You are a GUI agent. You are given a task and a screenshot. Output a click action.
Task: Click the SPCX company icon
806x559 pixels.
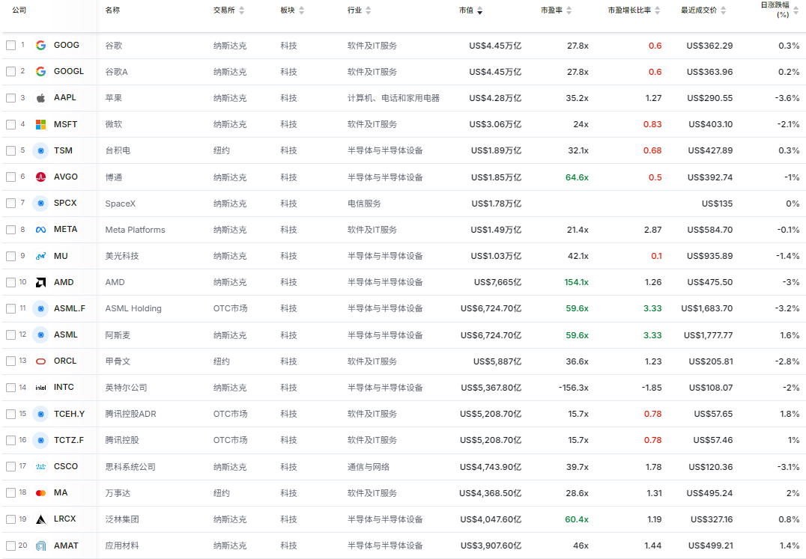coord(40,204)
